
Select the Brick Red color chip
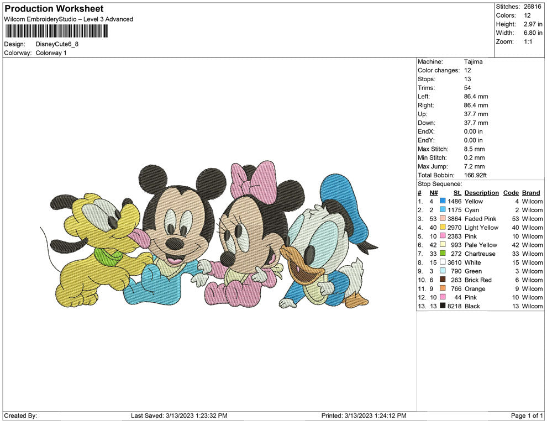[441, 280]
